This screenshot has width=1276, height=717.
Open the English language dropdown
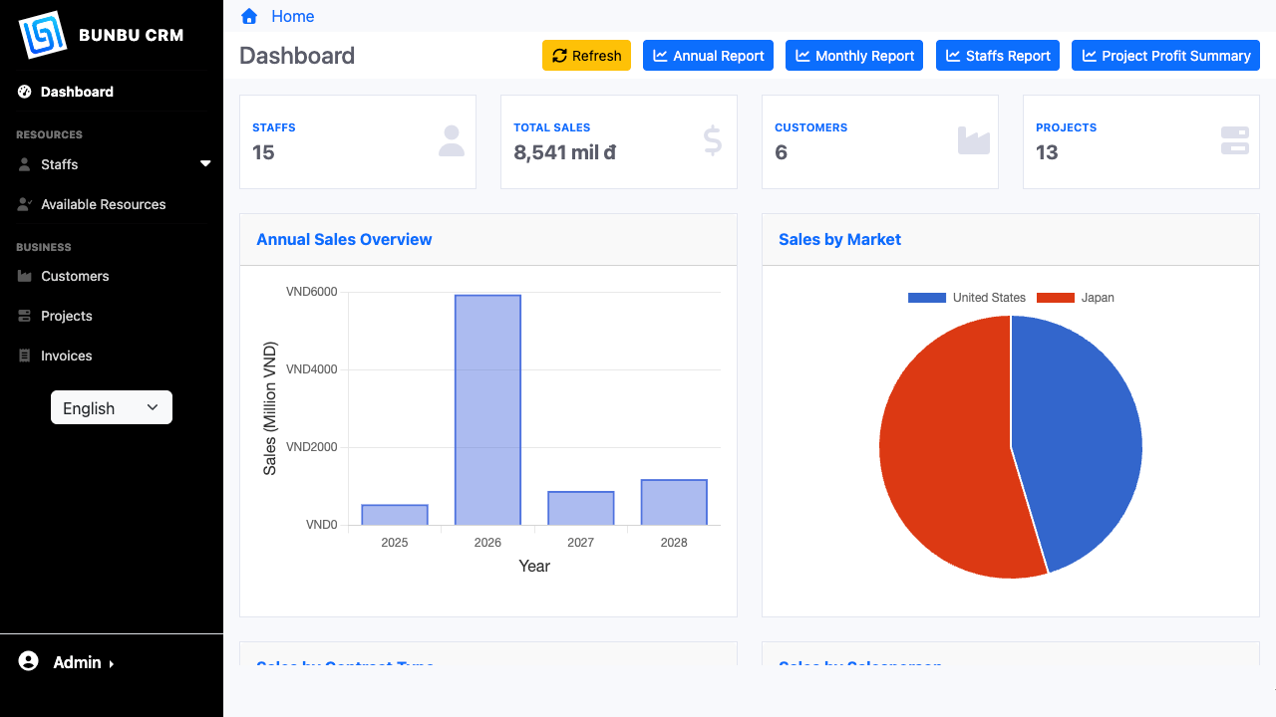coord(112,407)
